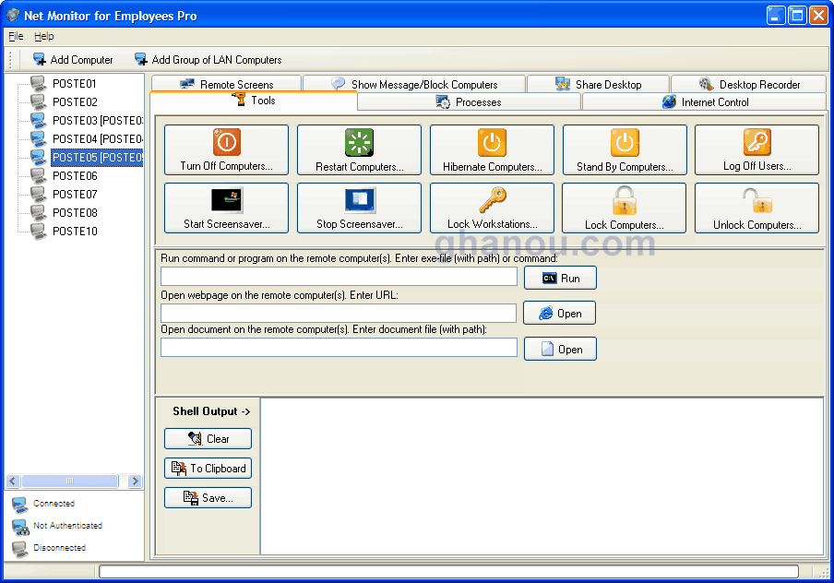Click inside the shell output text area
The height and width of the screenshot is (583, 834).
click(x=542, y=476)
